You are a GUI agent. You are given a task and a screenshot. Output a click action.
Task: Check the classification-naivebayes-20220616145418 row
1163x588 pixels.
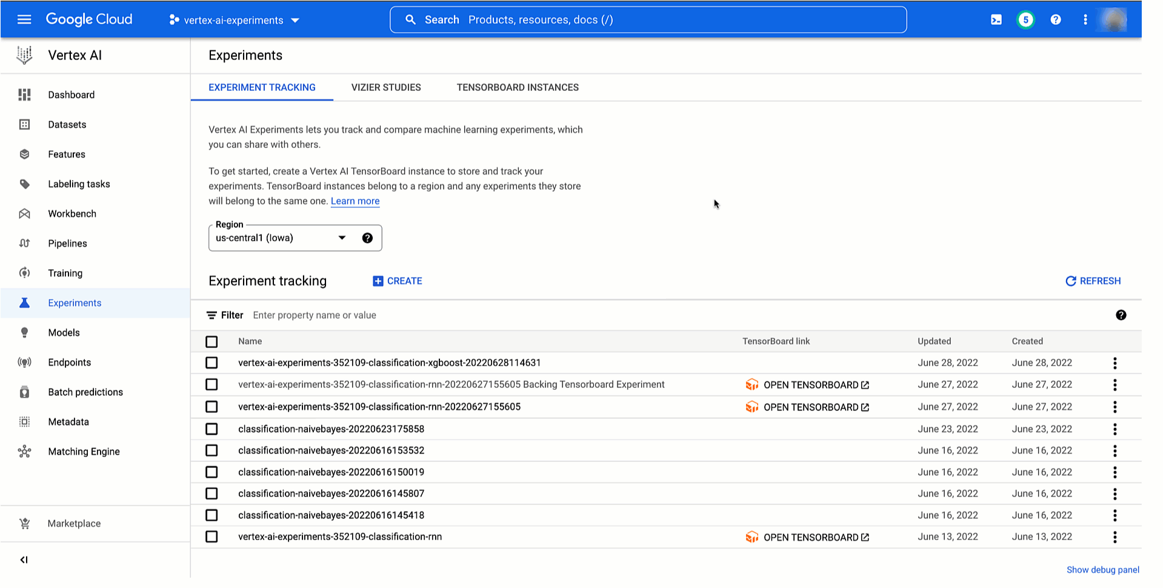212,515
